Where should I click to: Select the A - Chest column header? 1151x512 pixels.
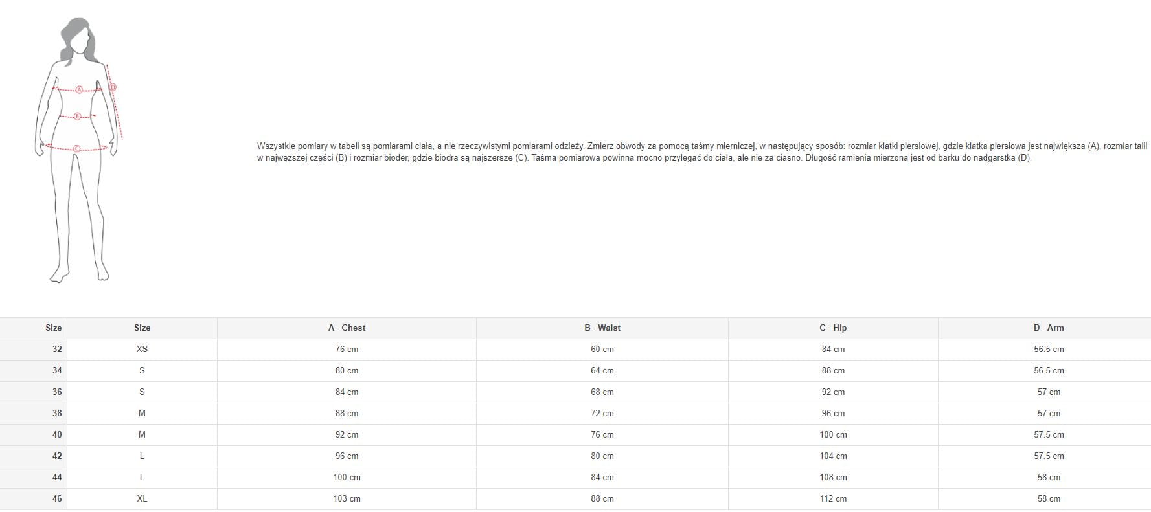347,328
